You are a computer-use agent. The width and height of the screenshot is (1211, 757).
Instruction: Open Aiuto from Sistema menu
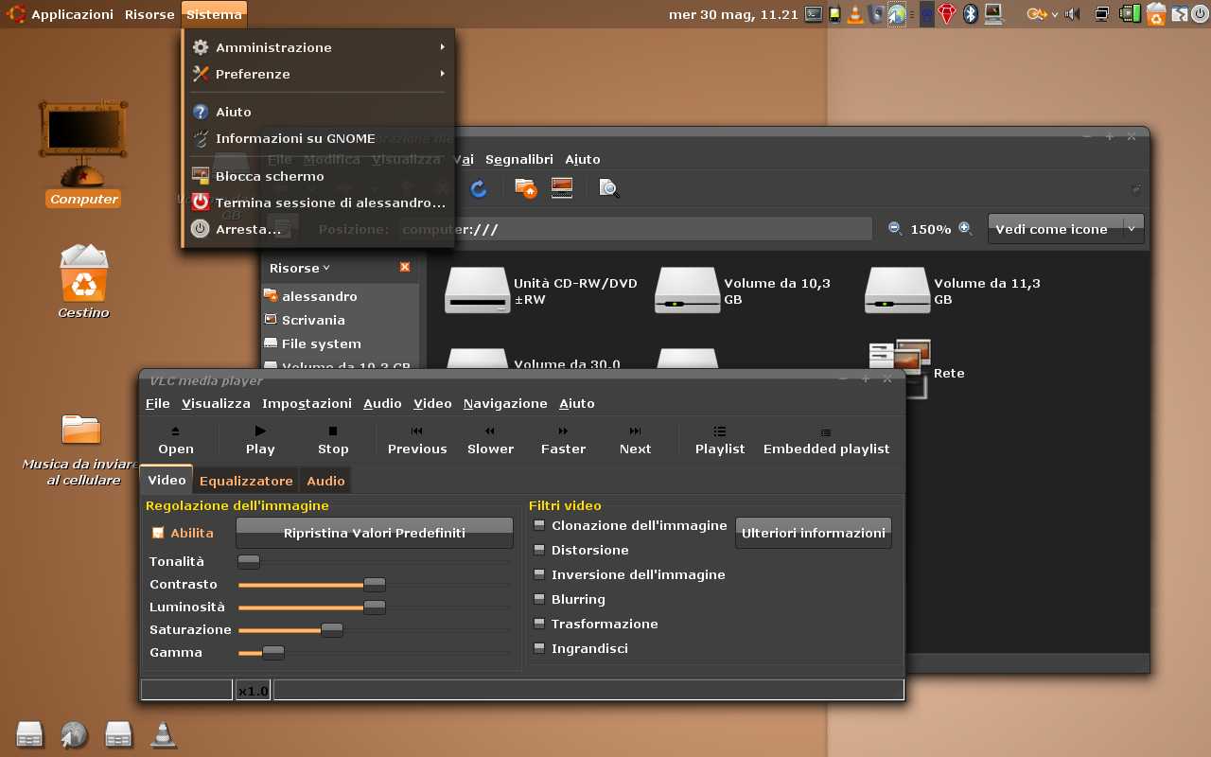coord(318,112)
